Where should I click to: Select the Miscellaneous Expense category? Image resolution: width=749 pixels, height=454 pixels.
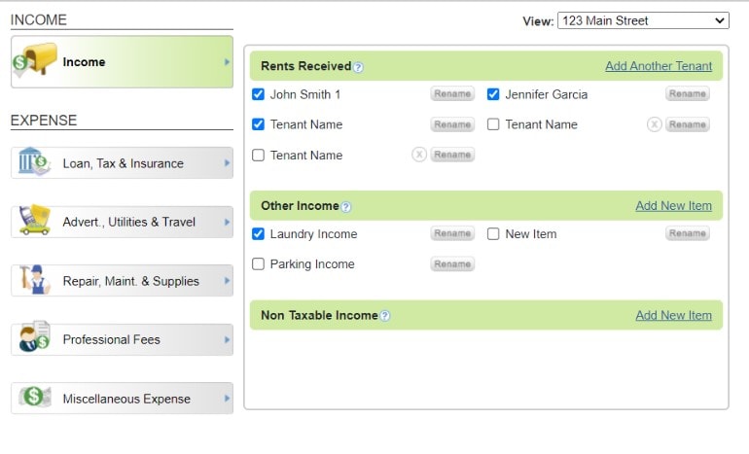(x=126, y=399)
